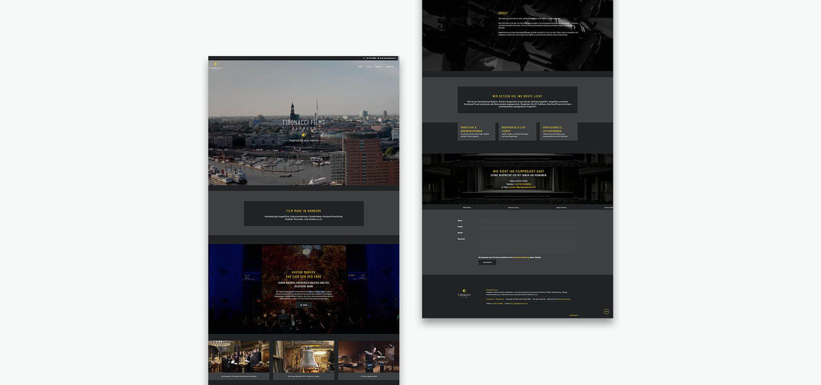Open the Datenschutzerklärung link under the form
The image size is (821, 385).
[523, 258]
